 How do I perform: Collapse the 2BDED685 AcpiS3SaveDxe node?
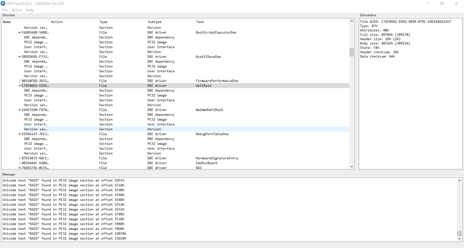(x=20, y=57)
